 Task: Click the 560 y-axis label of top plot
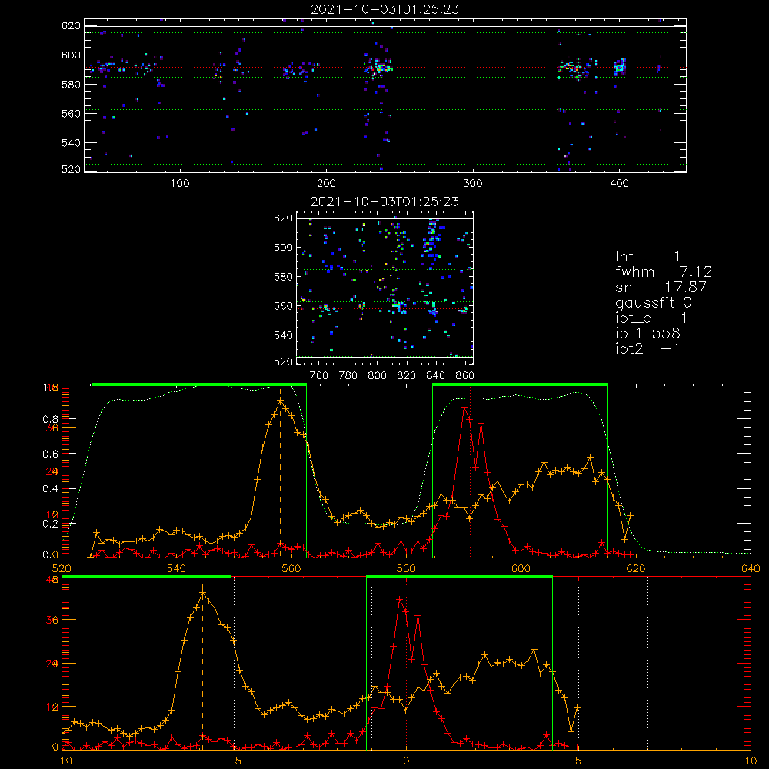[x=71, y=113]
